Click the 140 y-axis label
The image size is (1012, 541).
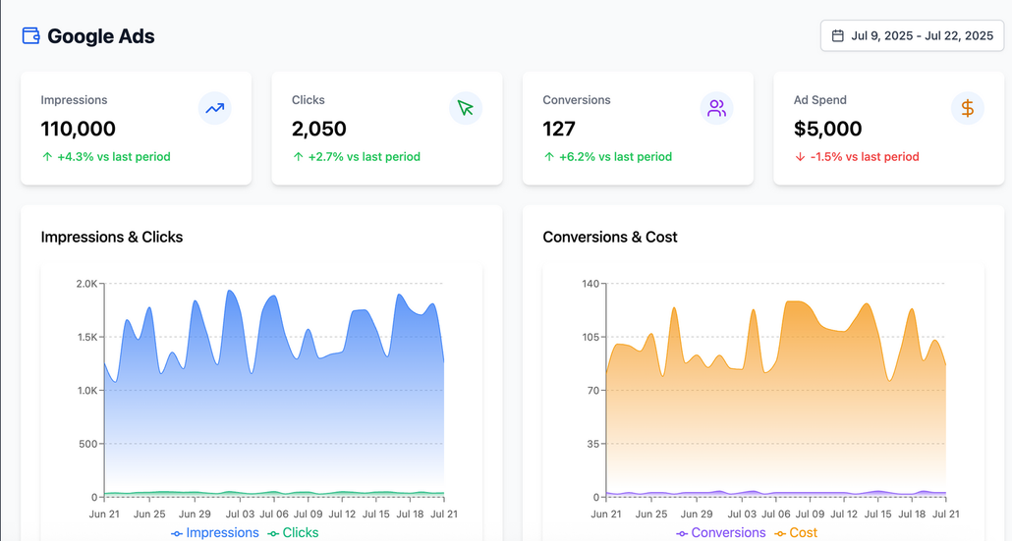[590, 284]
